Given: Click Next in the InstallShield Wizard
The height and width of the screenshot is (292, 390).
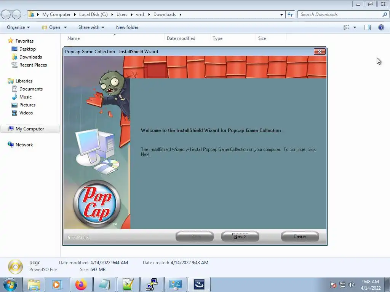Looking at the screenshot, I should [240, 236].
